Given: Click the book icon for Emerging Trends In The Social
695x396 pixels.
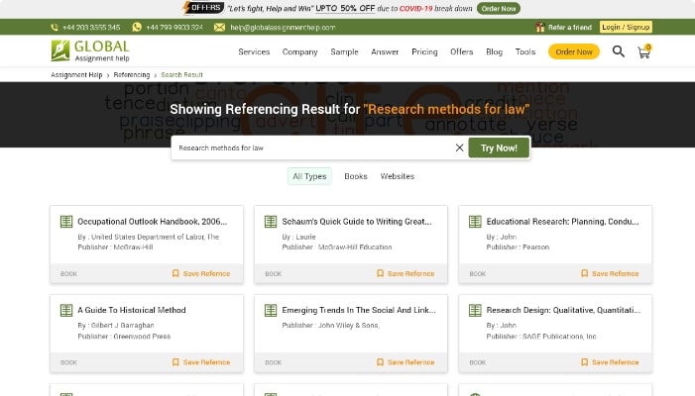Looking at the screenshot, I should pyautogui.click(x=271, y=310).
